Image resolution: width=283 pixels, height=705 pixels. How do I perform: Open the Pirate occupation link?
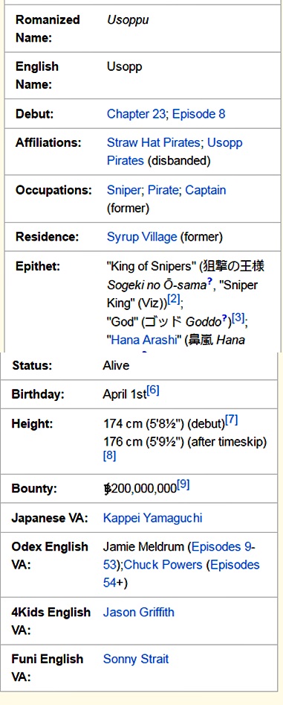tap(163, 190)
